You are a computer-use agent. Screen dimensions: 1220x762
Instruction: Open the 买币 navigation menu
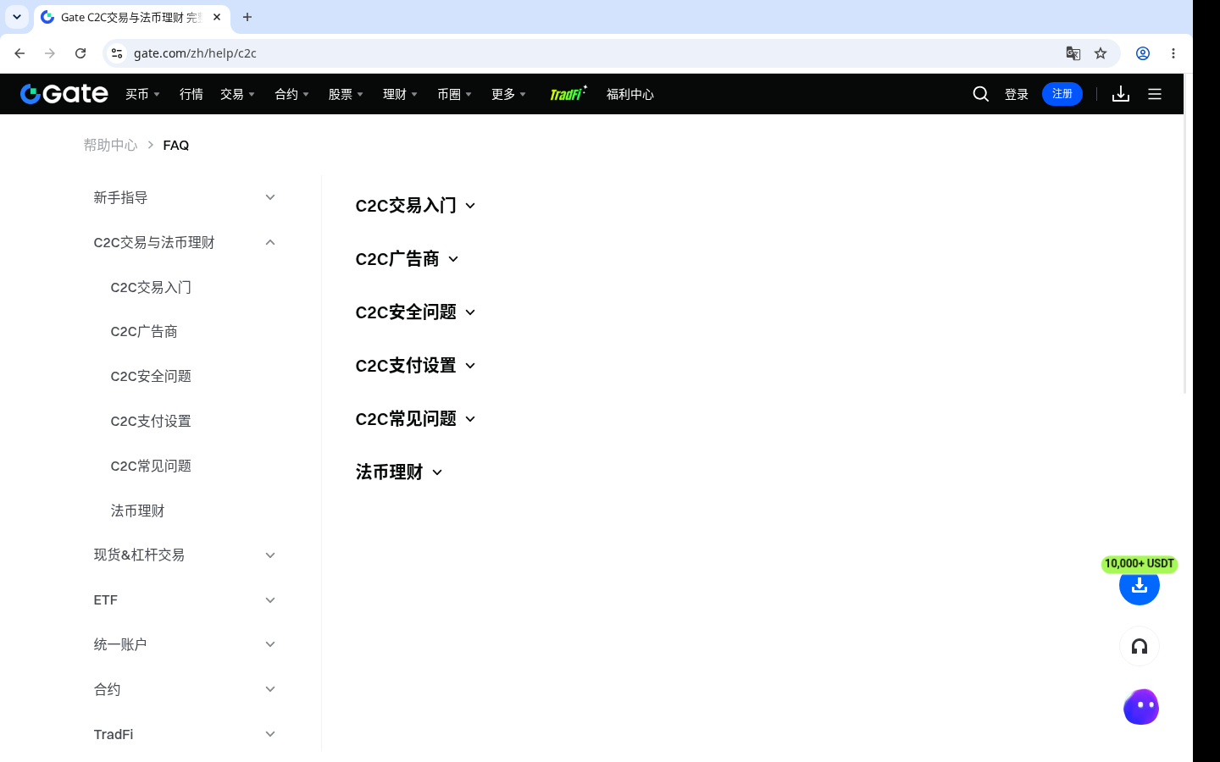click(x=142, y=94)
